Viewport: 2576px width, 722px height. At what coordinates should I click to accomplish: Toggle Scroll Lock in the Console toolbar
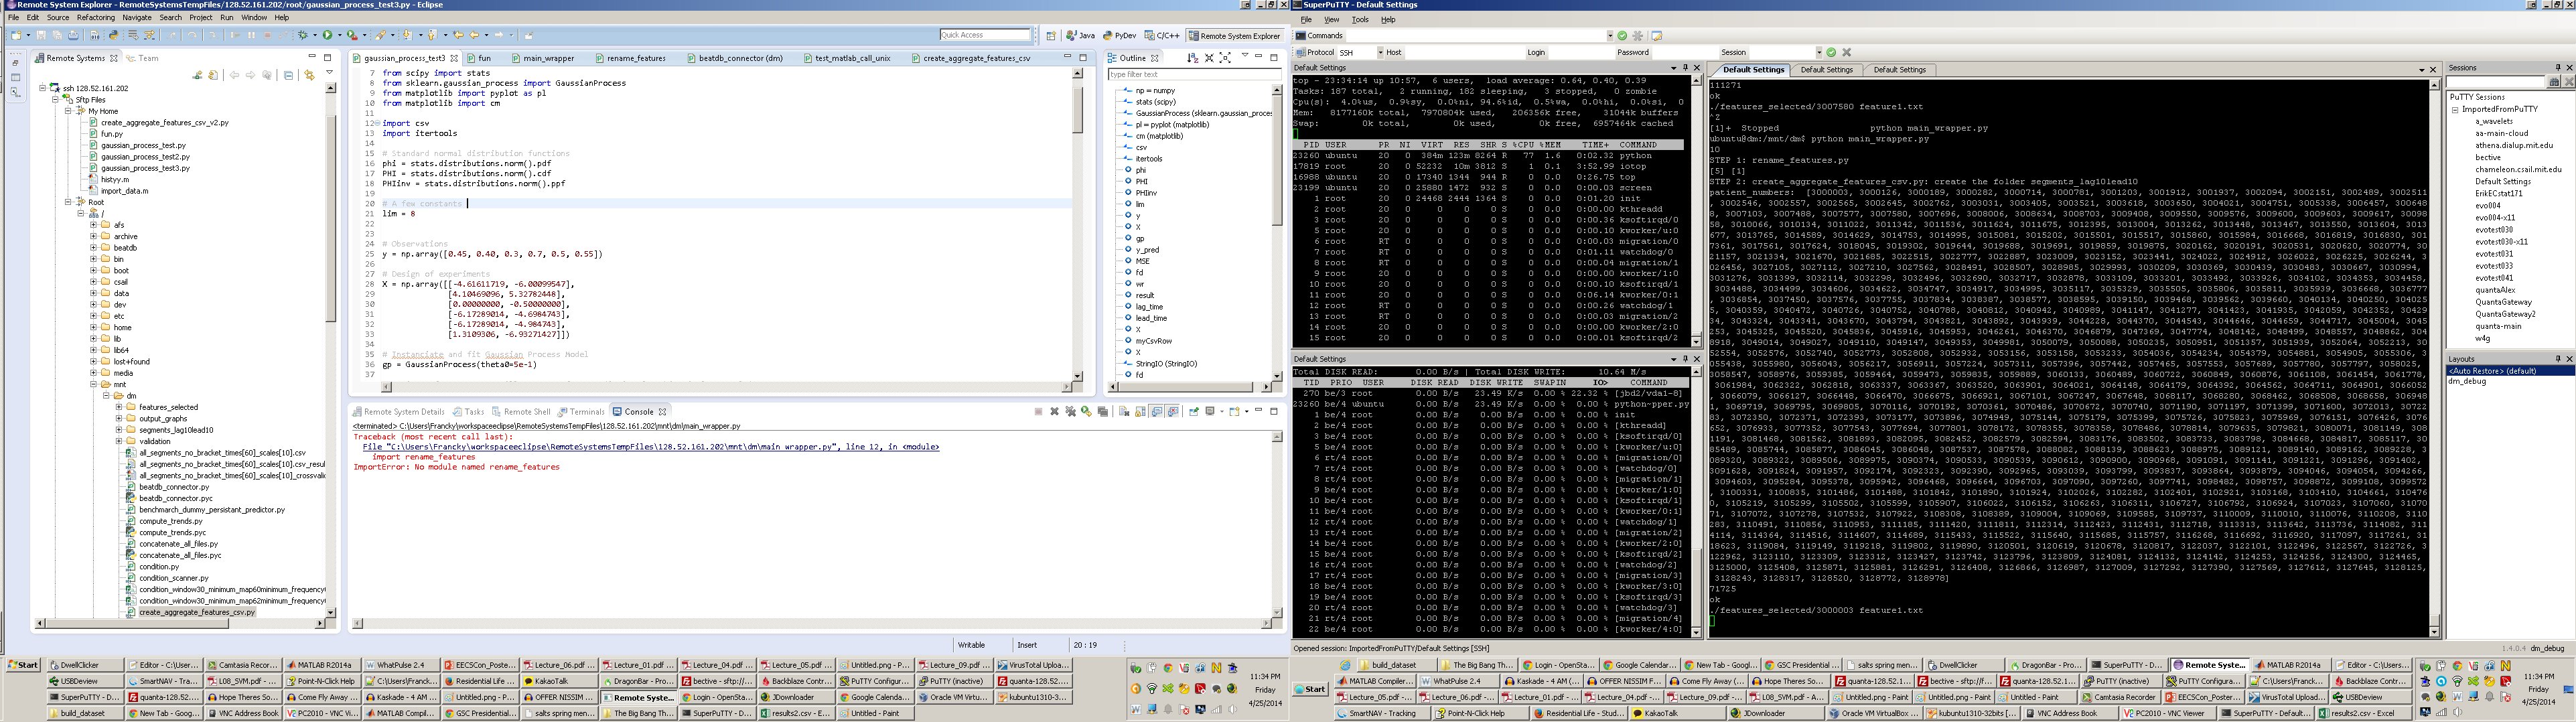pos(1140,411)
